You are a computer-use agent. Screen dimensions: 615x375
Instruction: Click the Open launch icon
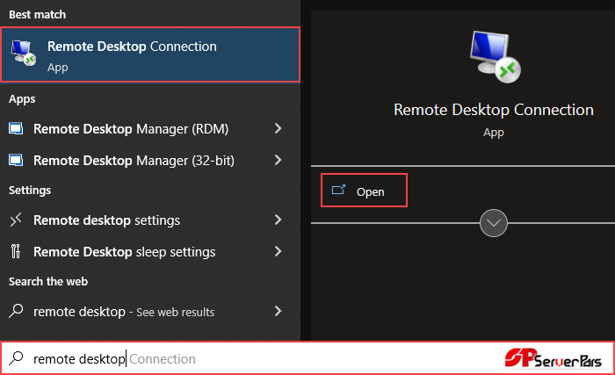338,191
